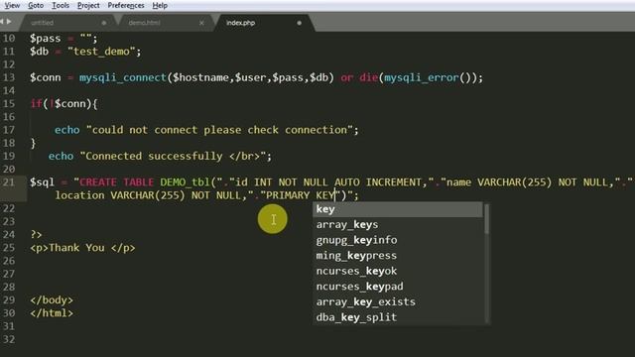Click the 'could not connect' string
635x357 pixels.
point(219,130)
